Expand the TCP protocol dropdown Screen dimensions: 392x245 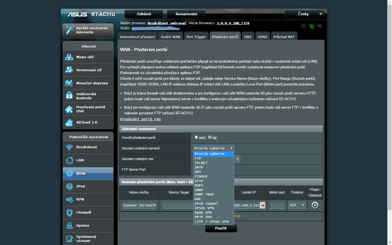297,205
